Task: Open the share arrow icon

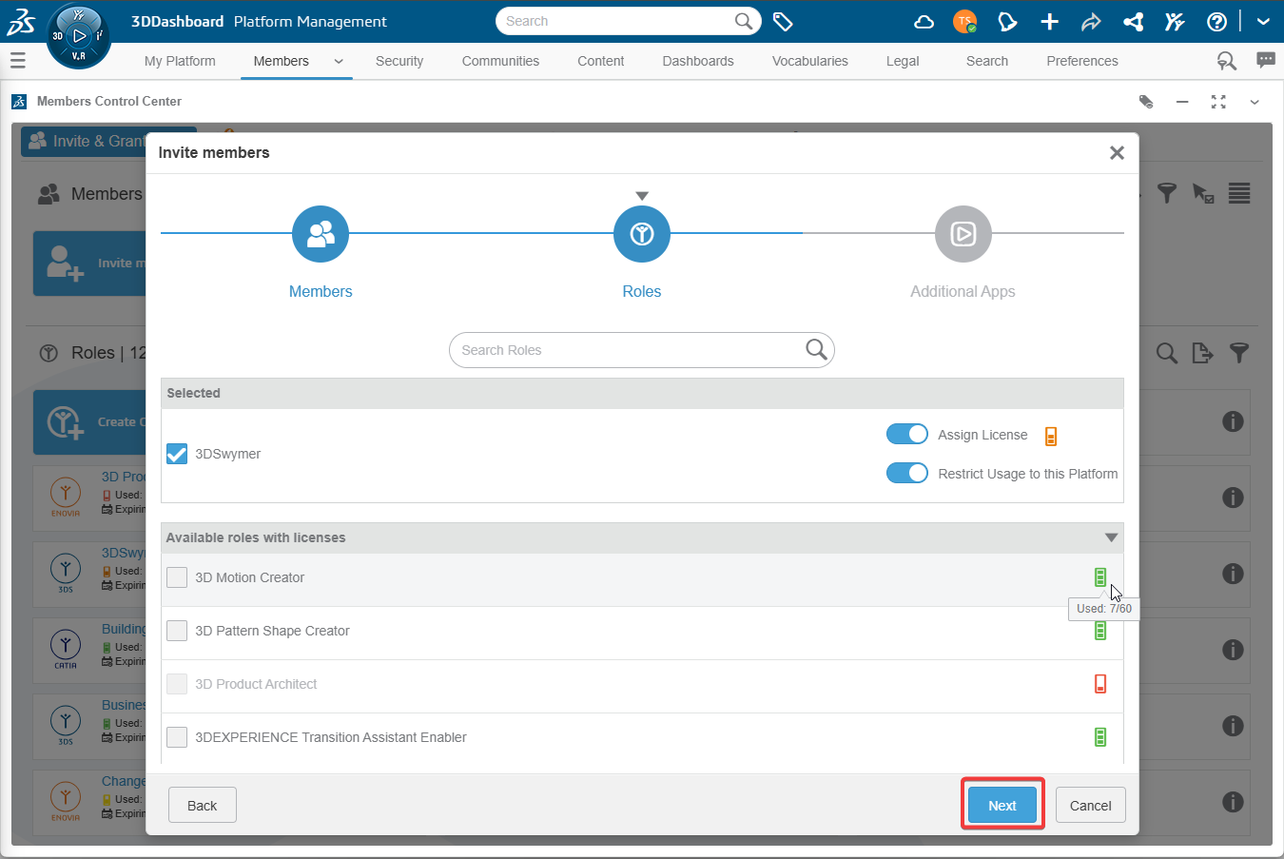Action: (1091, 21)
